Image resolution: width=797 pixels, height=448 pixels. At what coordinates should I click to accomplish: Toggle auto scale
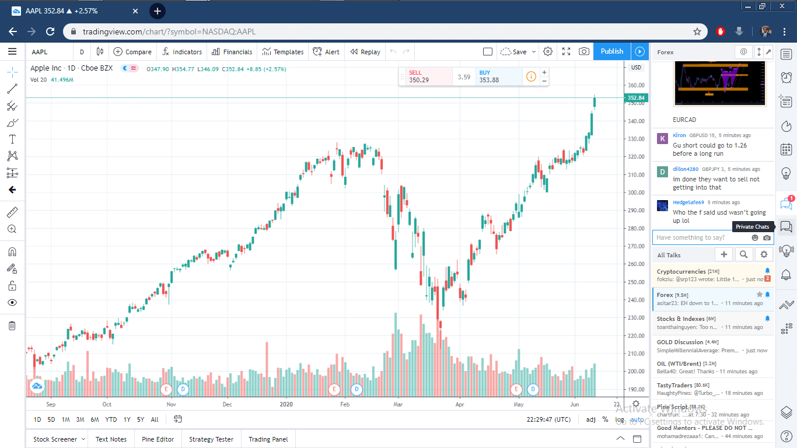click(637, 419)
